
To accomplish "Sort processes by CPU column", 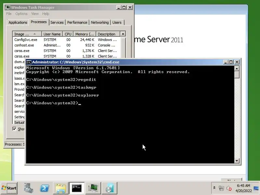I will 68,34.
